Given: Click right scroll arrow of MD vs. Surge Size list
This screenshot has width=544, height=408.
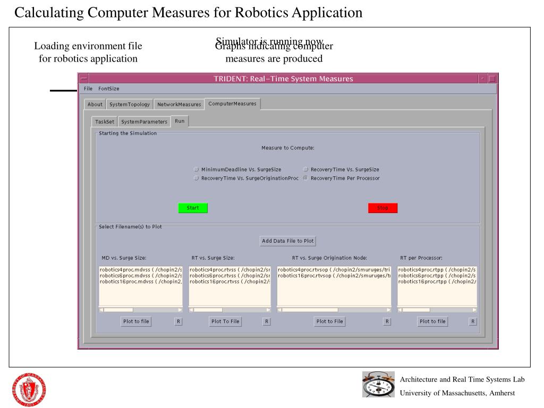Looking at the screenshot, I should click(x=180, y=310).
